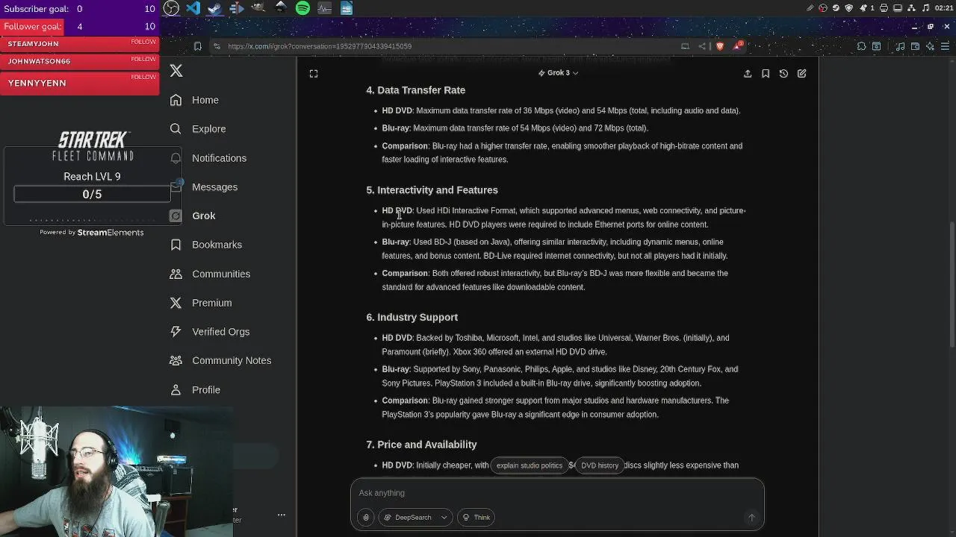Click the X logo in the sidebar
956x537 pixels.
pos(176,71)
